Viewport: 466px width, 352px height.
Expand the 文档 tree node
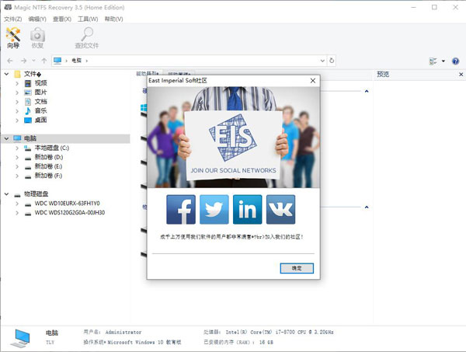[17, 102]
